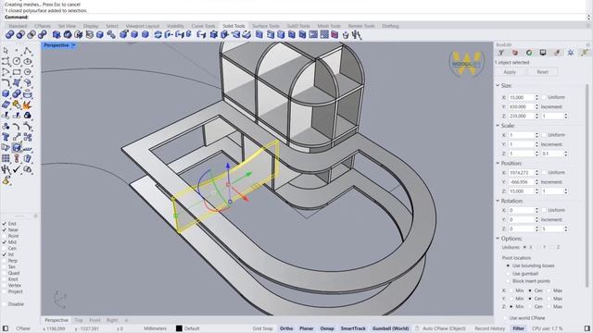Open the Perspective viewport title dropdown arrow
The height and width of the screenshot is (333, 593).
(x=74, y=45)
